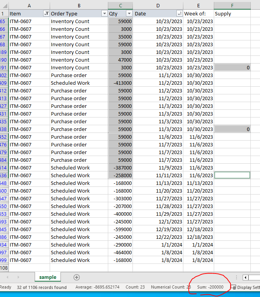This screenshot has width=260, height=297.
Task: Select the Date cell 11/11/2023
Action: tap(158, 175)
